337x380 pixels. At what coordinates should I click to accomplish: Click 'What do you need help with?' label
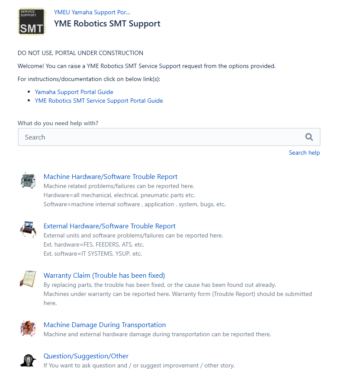pos(58,123)
